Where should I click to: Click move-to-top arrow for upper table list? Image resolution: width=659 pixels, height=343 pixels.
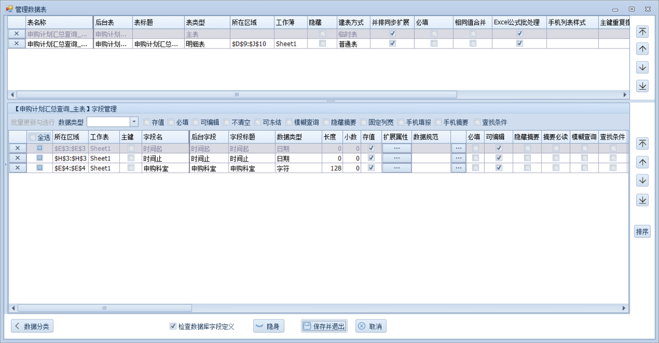point(642,32)
